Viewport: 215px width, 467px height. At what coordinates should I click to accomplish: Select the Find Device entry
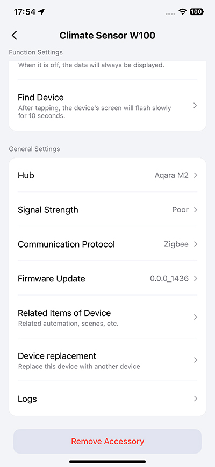click(x=107, y=106)
